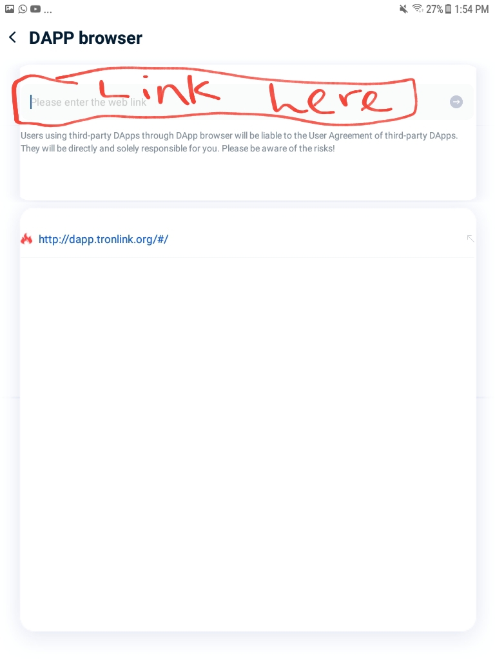Screen dimensions: 495x660
Task: Tap "Please be aware of the risks!" sentence
Action: pos(278,148)
